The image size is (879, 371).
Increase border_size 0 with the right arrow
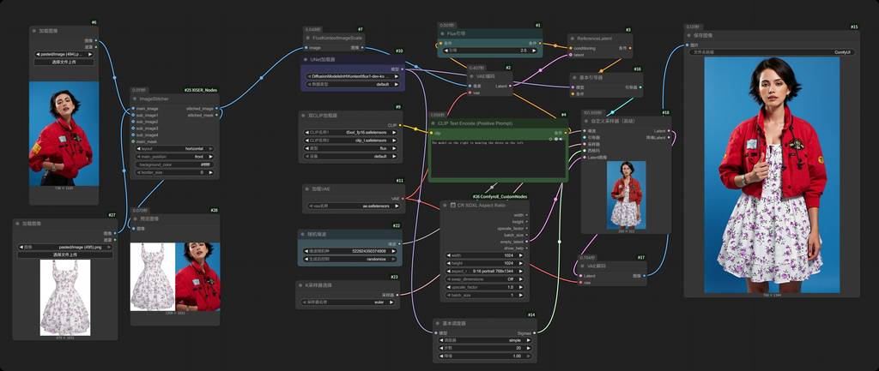(x=211, y=172)
